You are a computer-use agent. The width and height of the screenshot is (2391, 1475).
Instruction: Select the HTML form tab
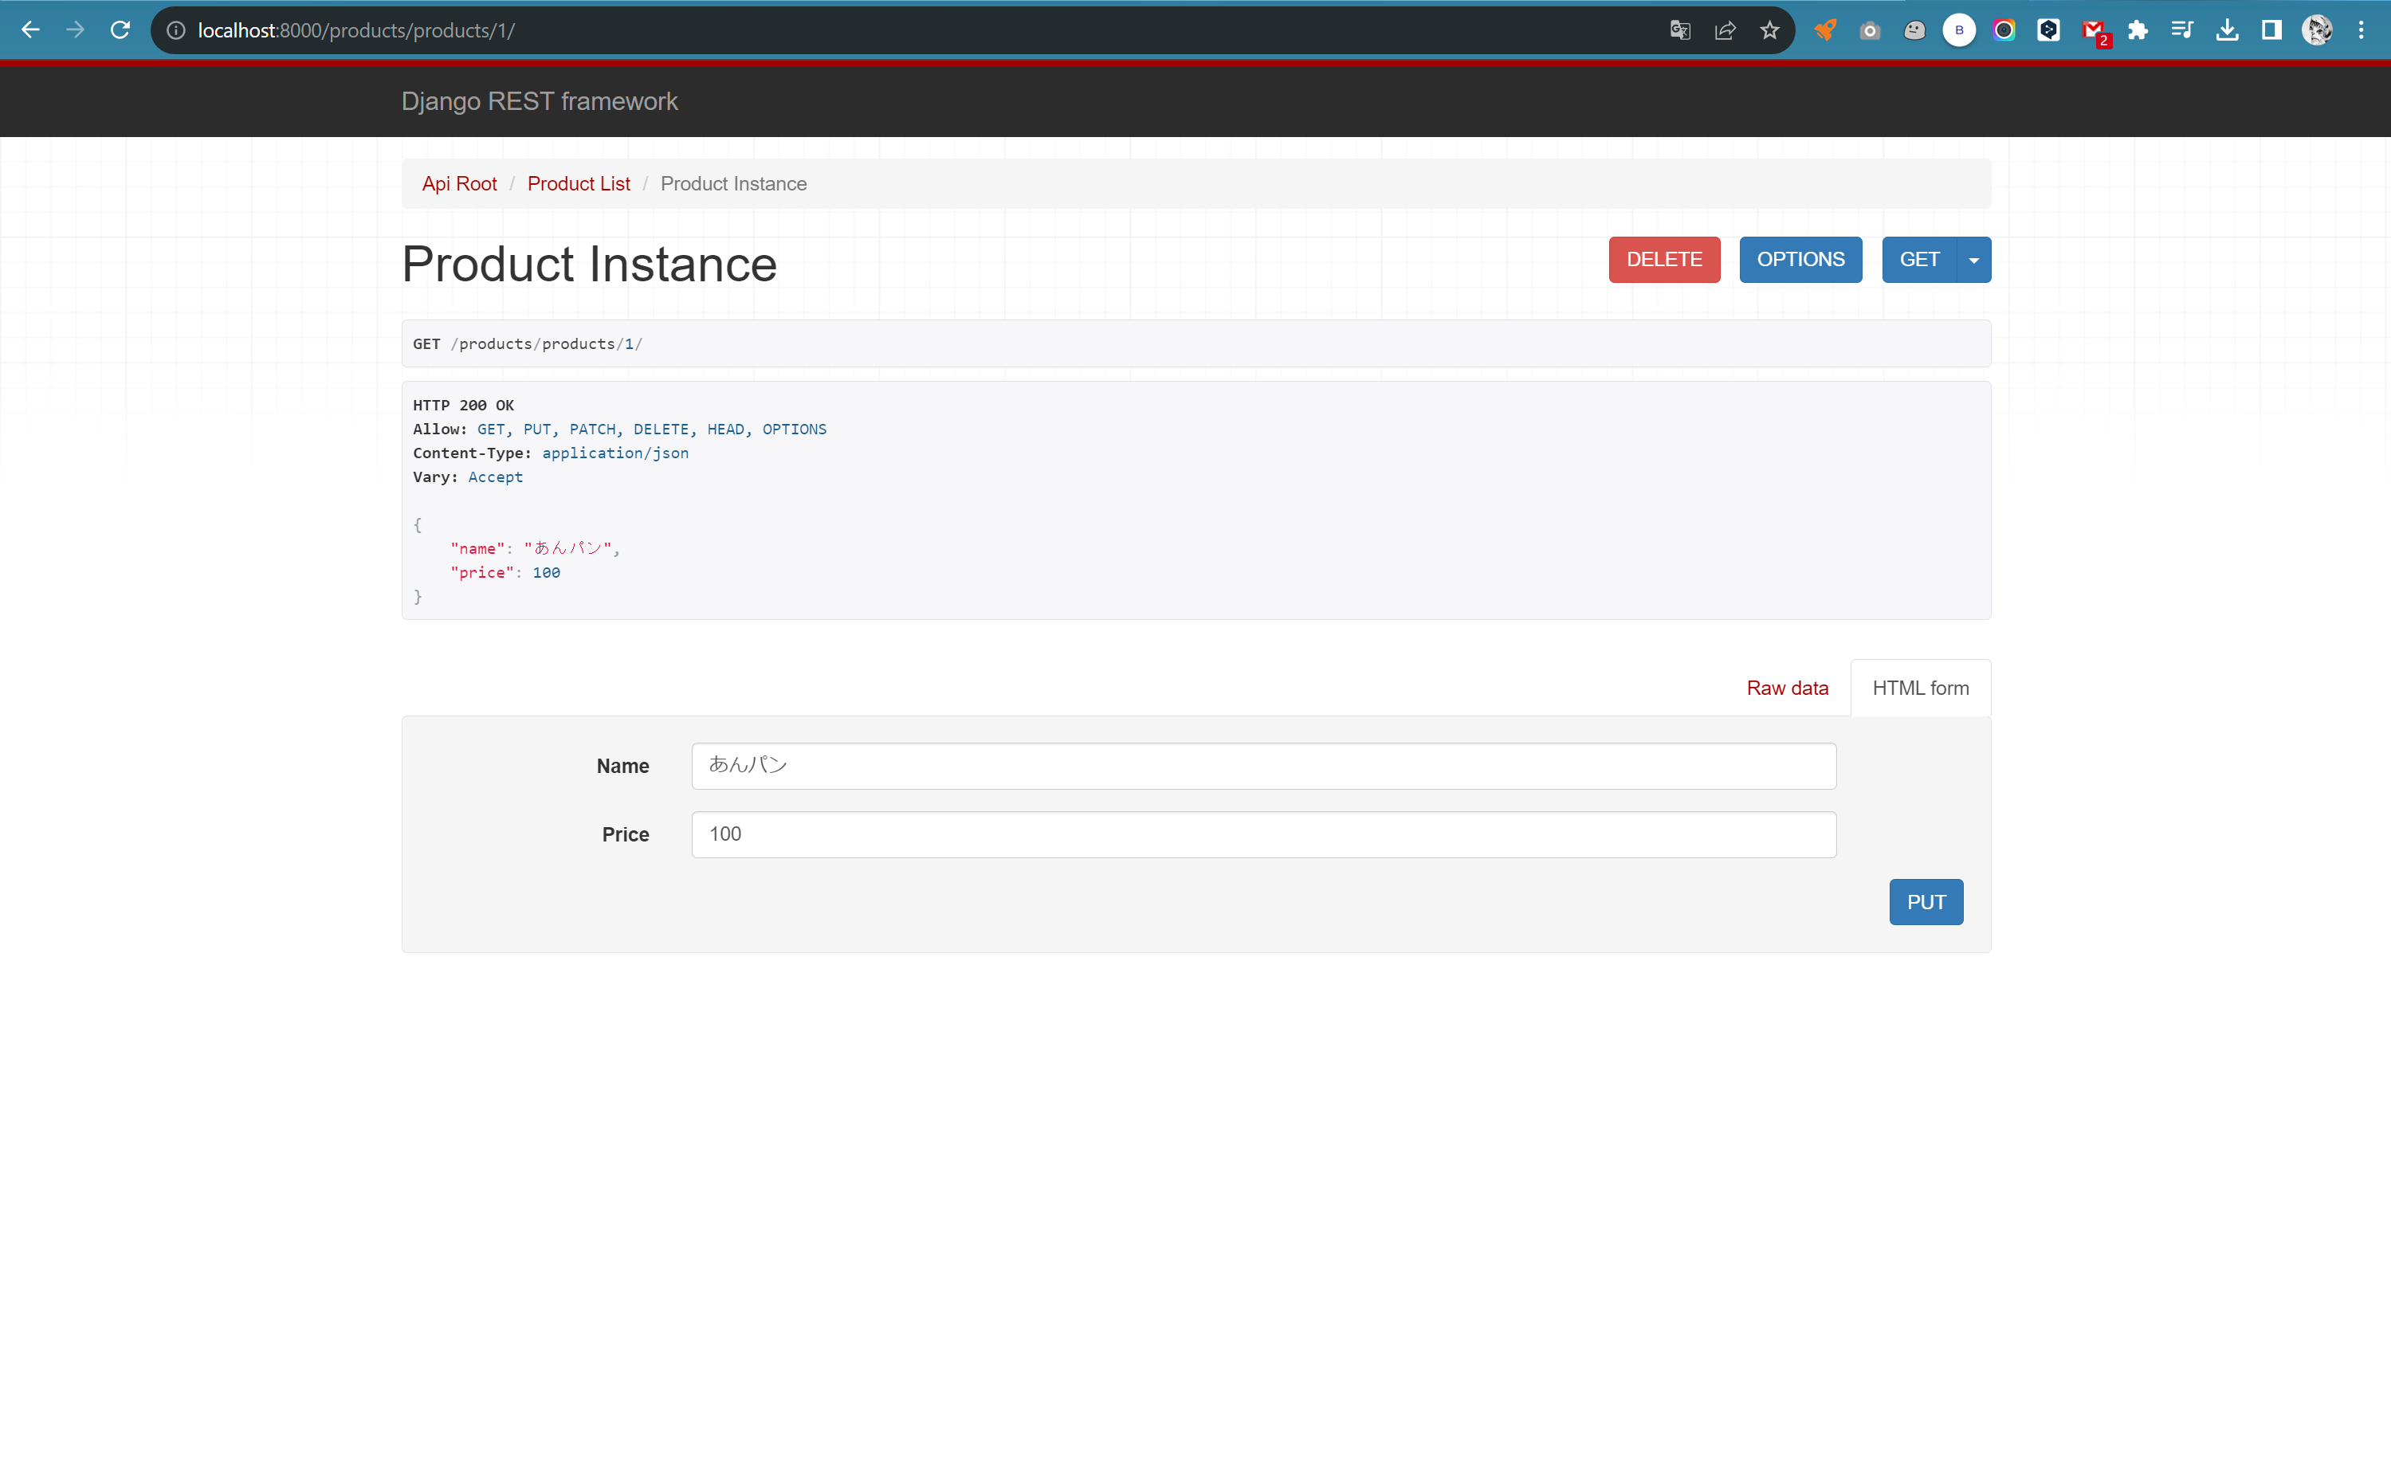(1919, 688)
